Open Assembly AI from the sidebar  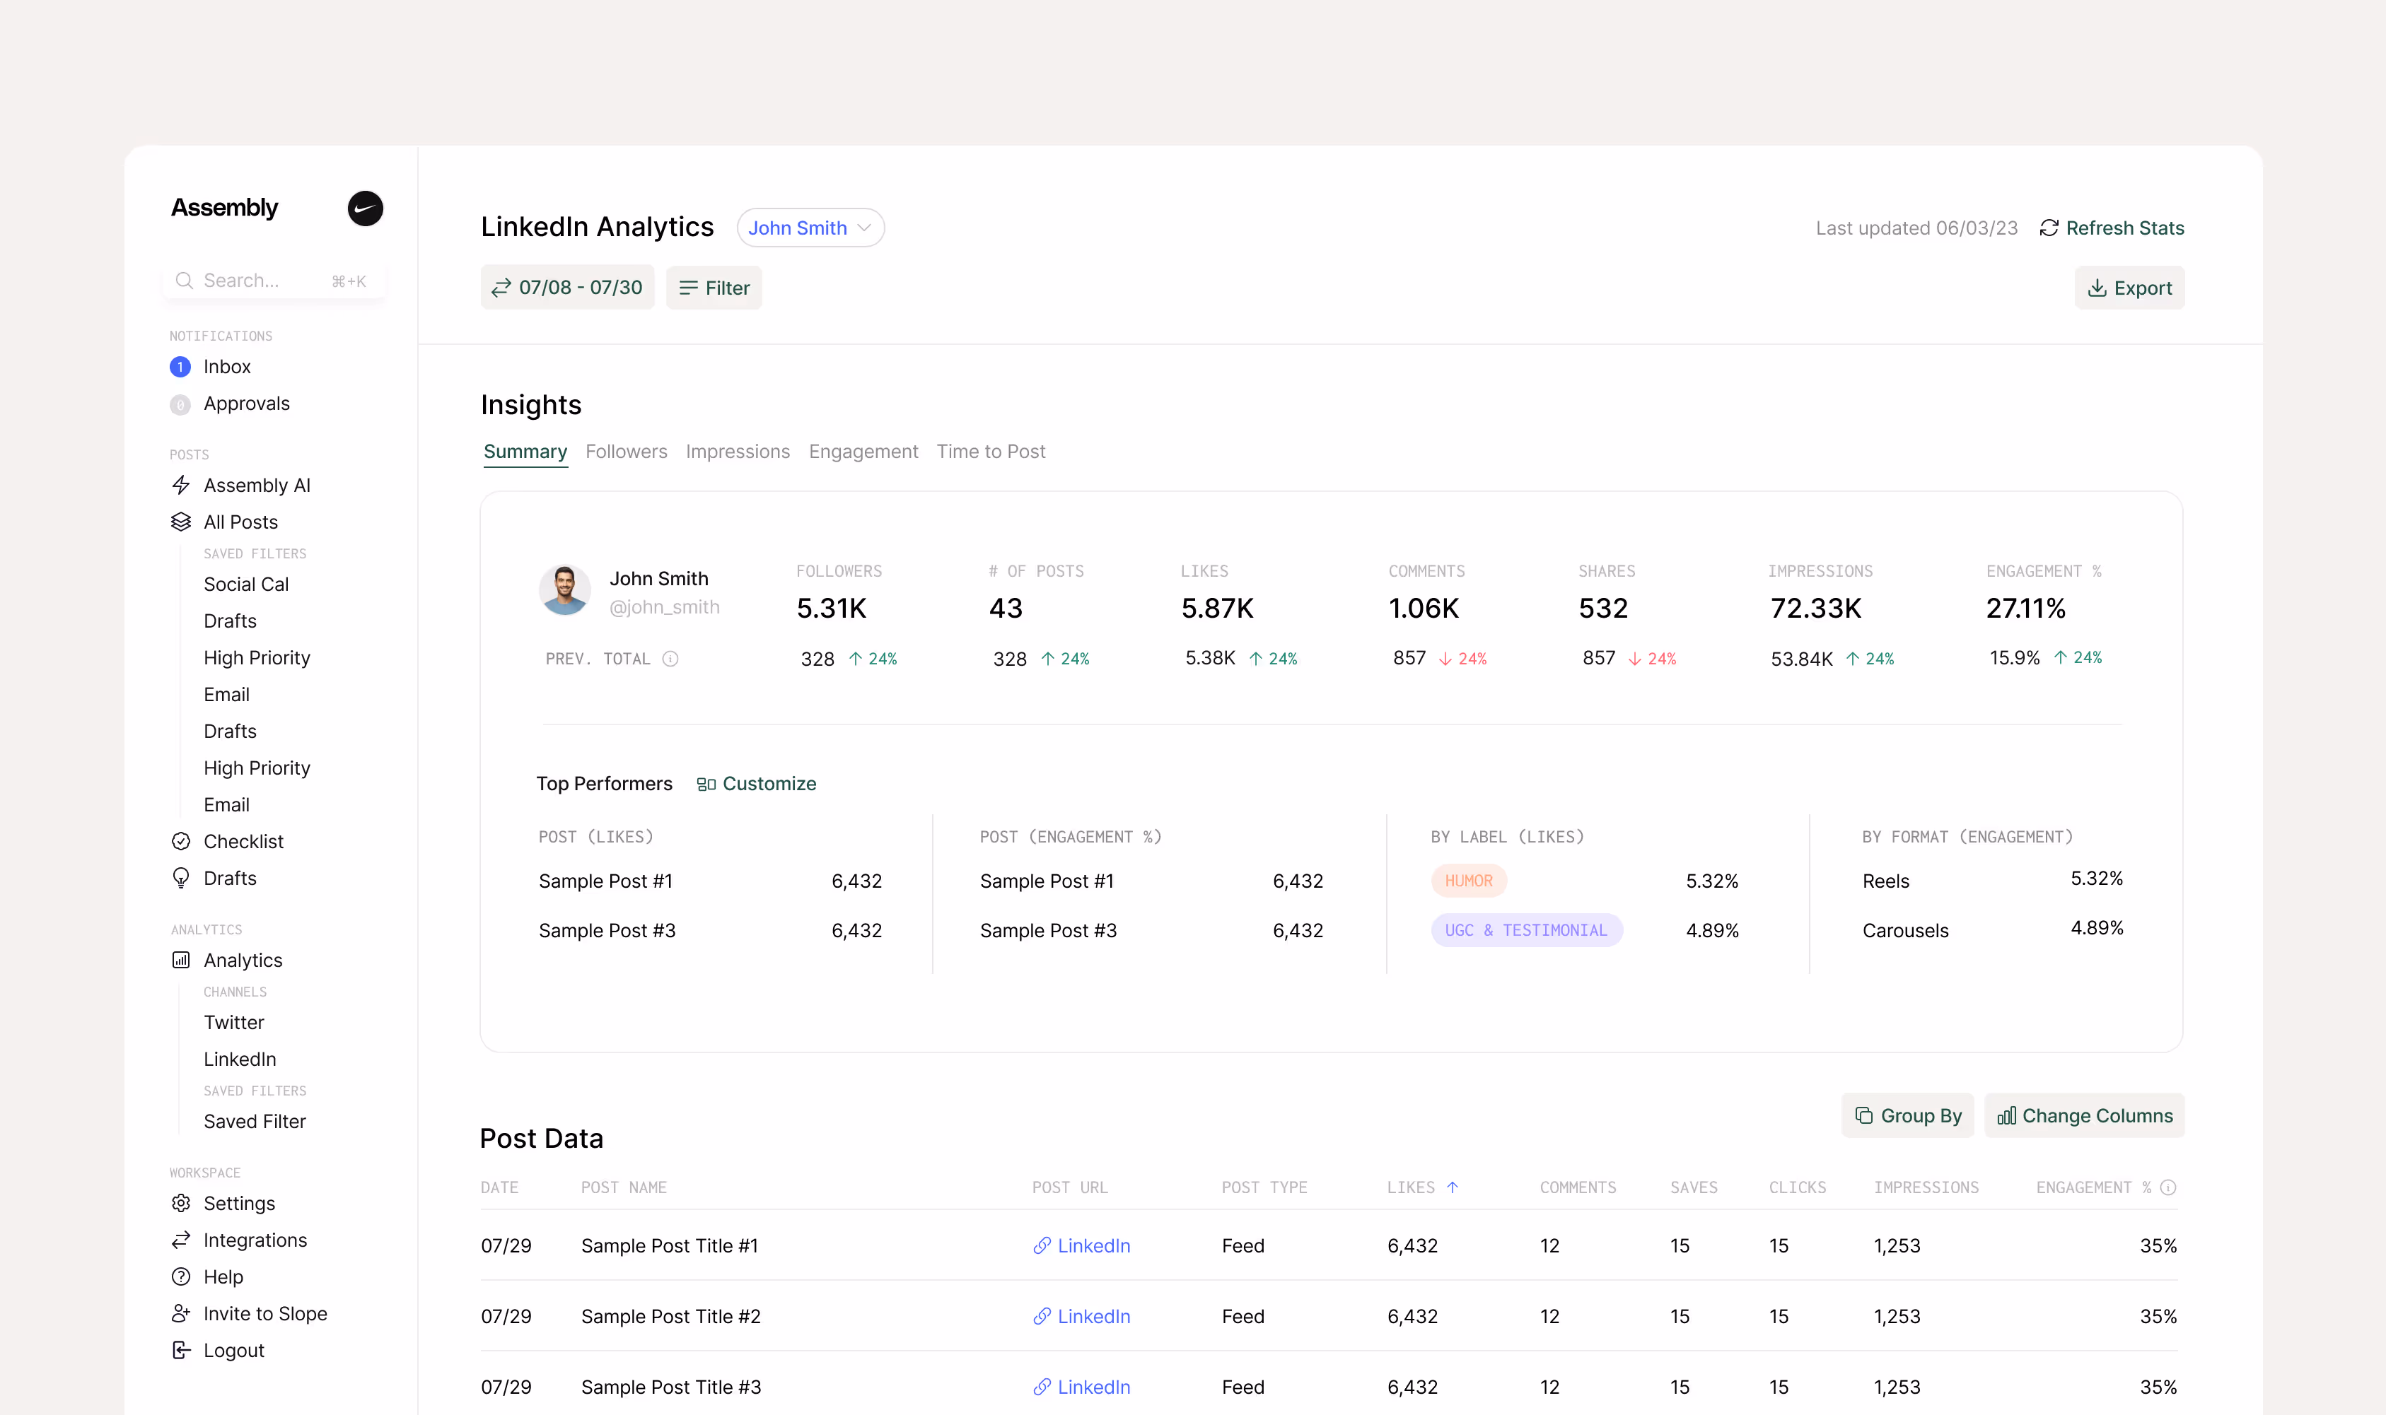[x=256, y=486]
